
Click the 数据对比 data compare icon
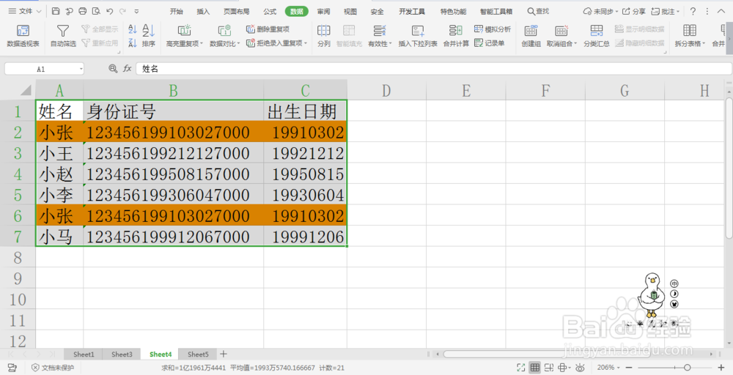click(224, 31)
